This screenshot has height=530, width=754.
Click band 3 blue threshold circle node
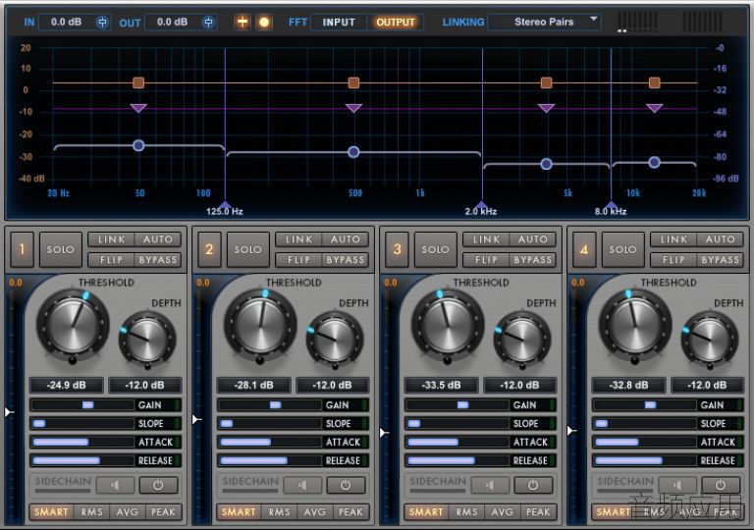pyautogui.click(x=546, y=164)
